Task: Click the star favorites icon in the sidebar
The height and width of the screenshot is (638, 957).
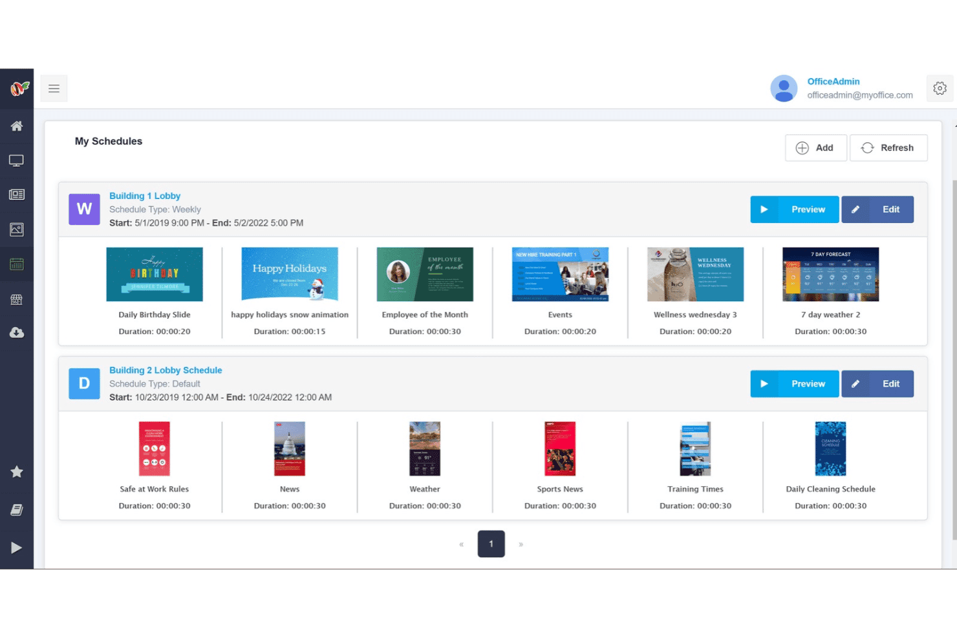Action: (x=17, y=472)
